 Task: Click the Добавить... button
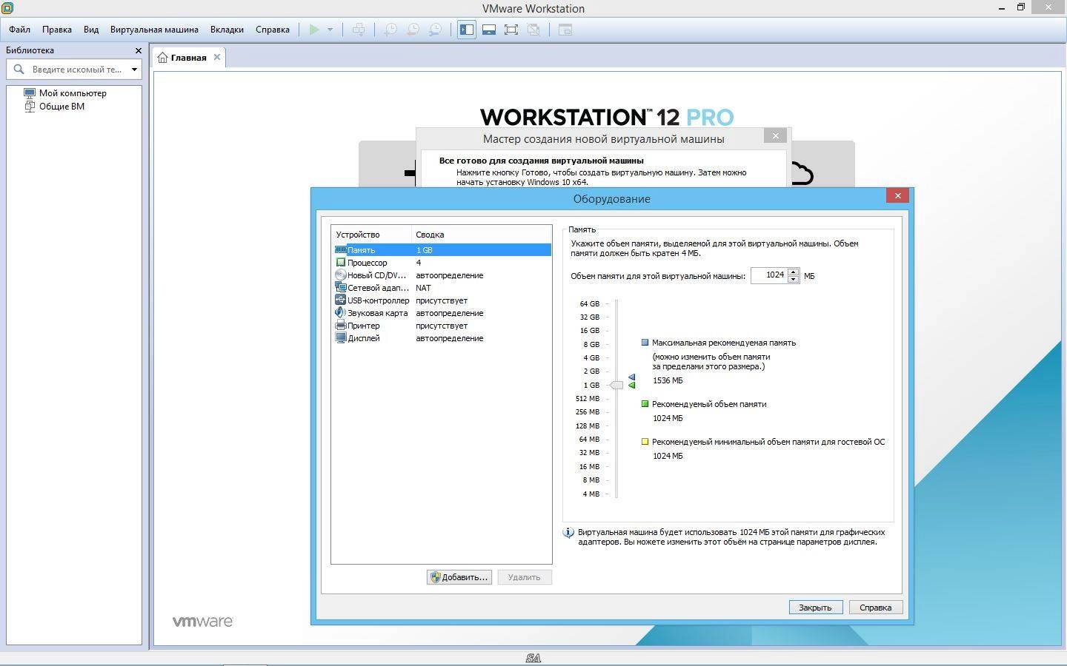pos(459,577)
